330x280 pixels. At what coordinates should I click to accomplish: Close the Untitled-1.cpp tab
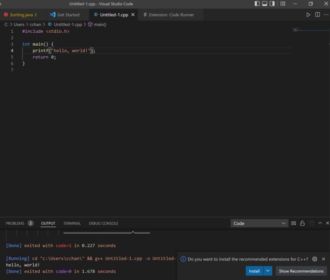click(133, 15)
